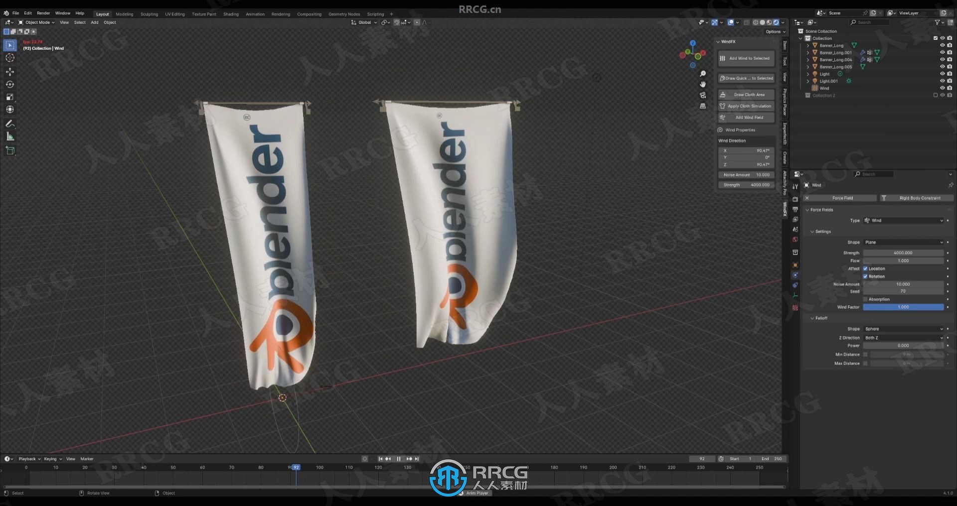This screenshot has width=957, height=506.
Task: Enable Collection 2 checkbox in outliner
Action: point(936,96)
